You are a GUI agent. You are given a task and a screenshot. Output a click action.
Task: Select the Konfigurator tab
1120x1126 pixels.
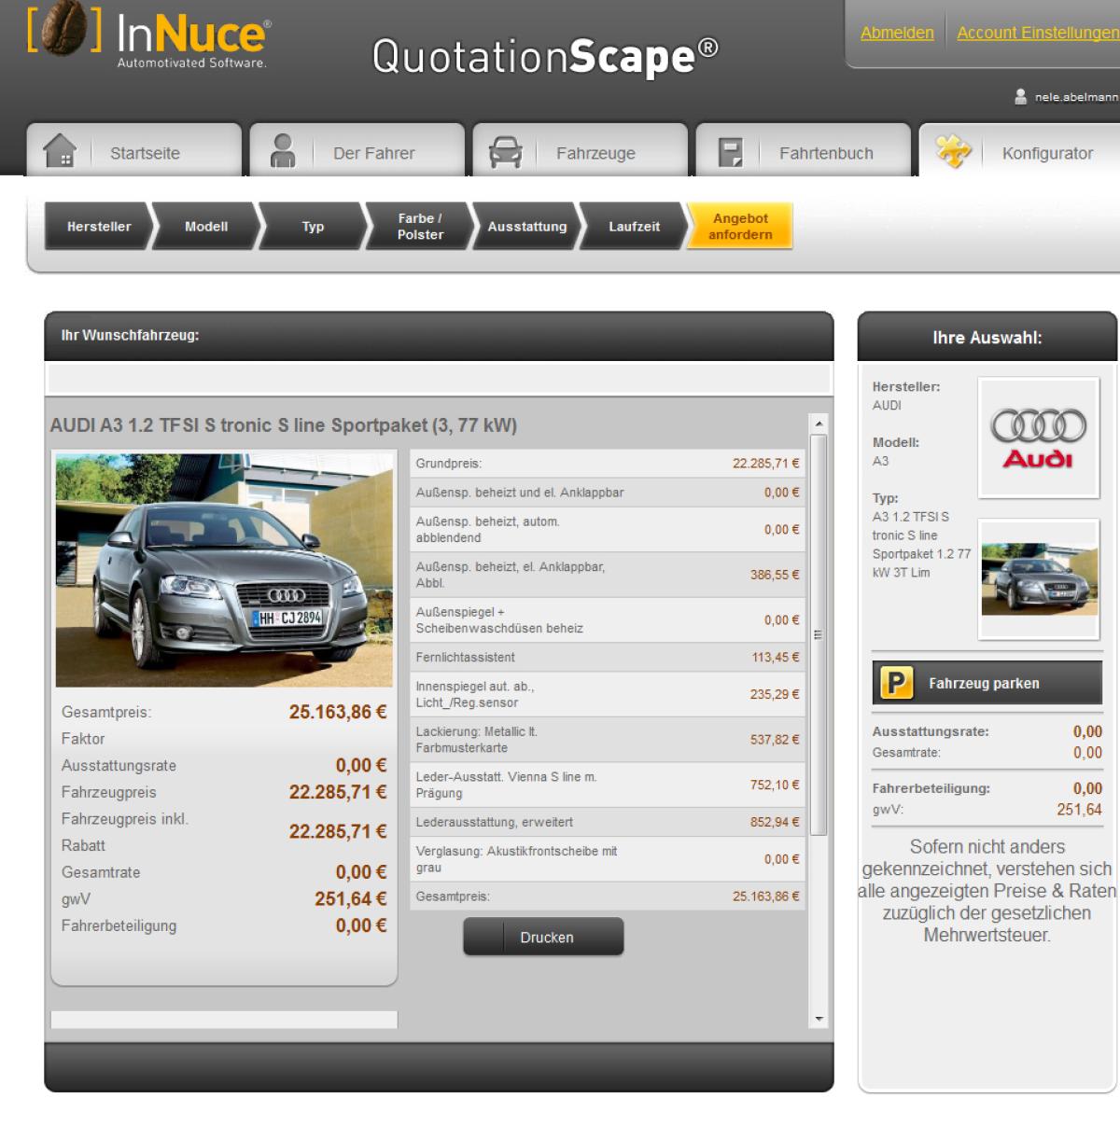(1019, 149)
